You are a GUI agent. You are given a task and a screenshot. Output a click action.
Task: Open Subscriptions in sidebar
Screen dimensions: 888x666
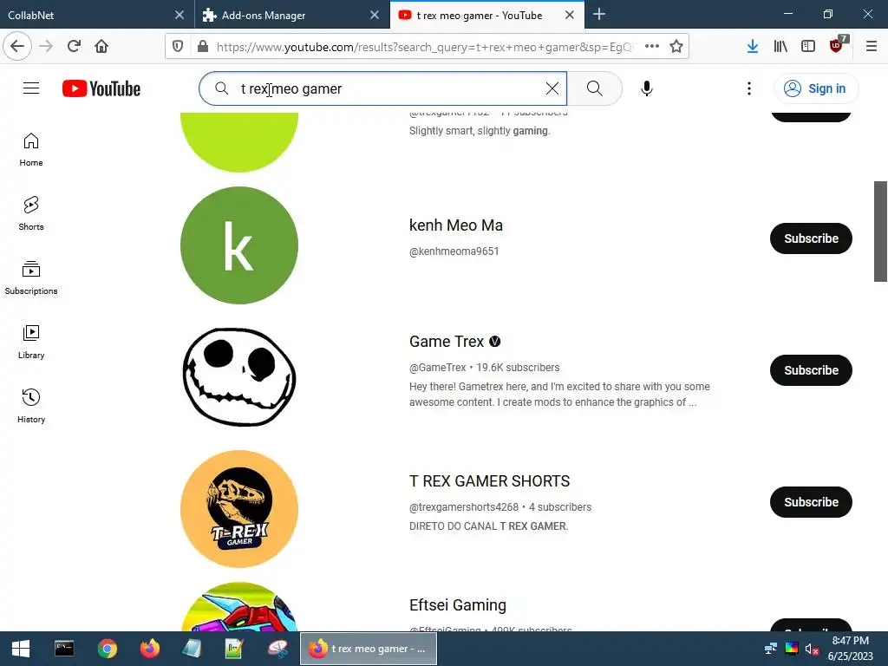tap(31, 277)
